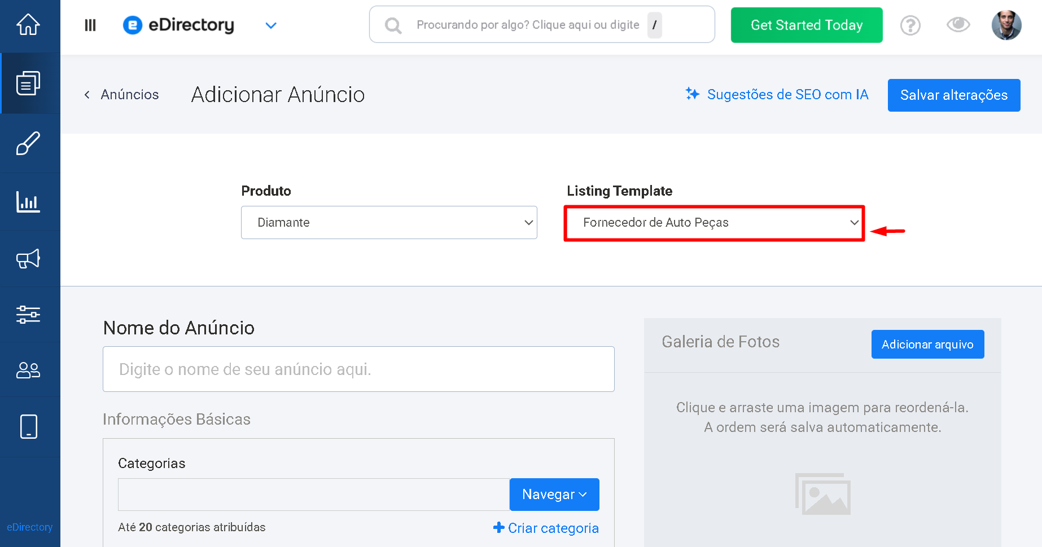This screenshot has width=1042, height=547.
Task: Toggle the sidebar menu bars icon
Action: coord(90,25)
